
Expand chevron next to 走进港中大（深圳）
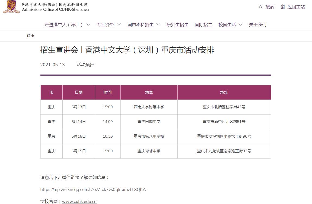click(88, 24)
